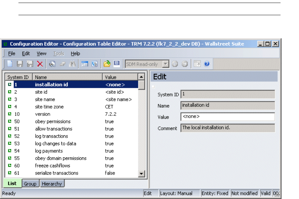The image size is (299, 199).
Task: Switch to the Hierarchy tab
Action: click(52, 184)
